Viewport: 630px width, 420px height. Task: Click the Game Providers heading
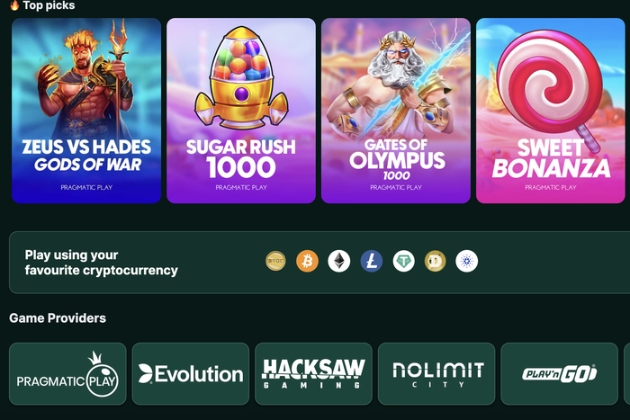pos(58,318)
